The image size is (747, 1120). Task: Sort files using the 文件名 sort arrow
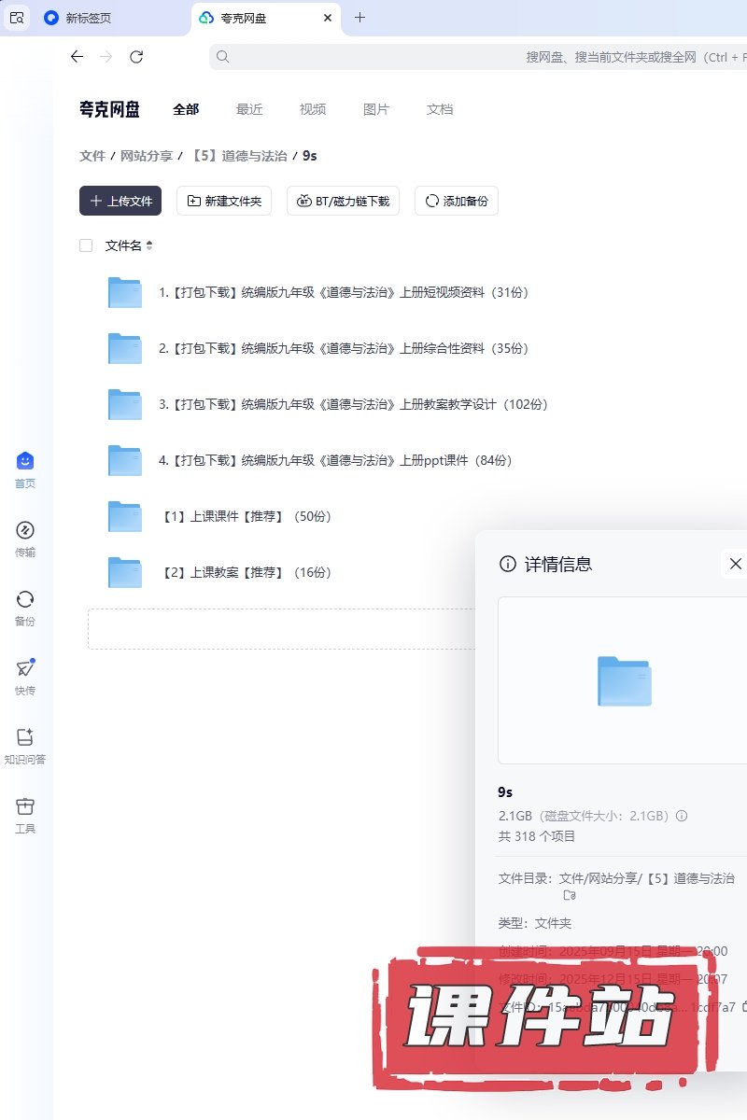[149, 245]
